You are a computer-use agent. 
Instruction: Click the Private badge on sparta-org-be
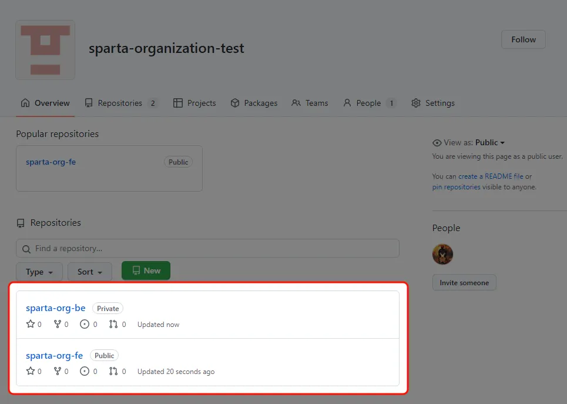108,308
